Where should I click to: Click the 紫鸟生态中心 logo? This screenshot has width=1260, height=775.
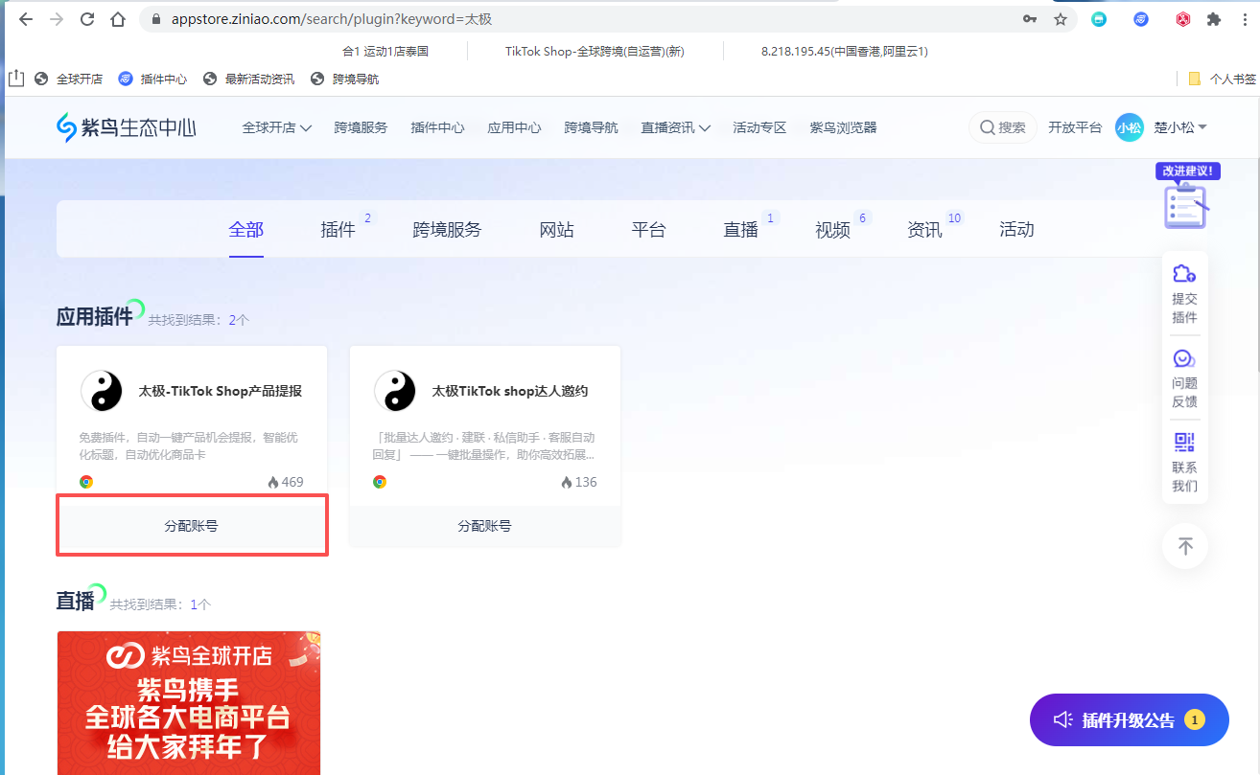coord(126,127)
